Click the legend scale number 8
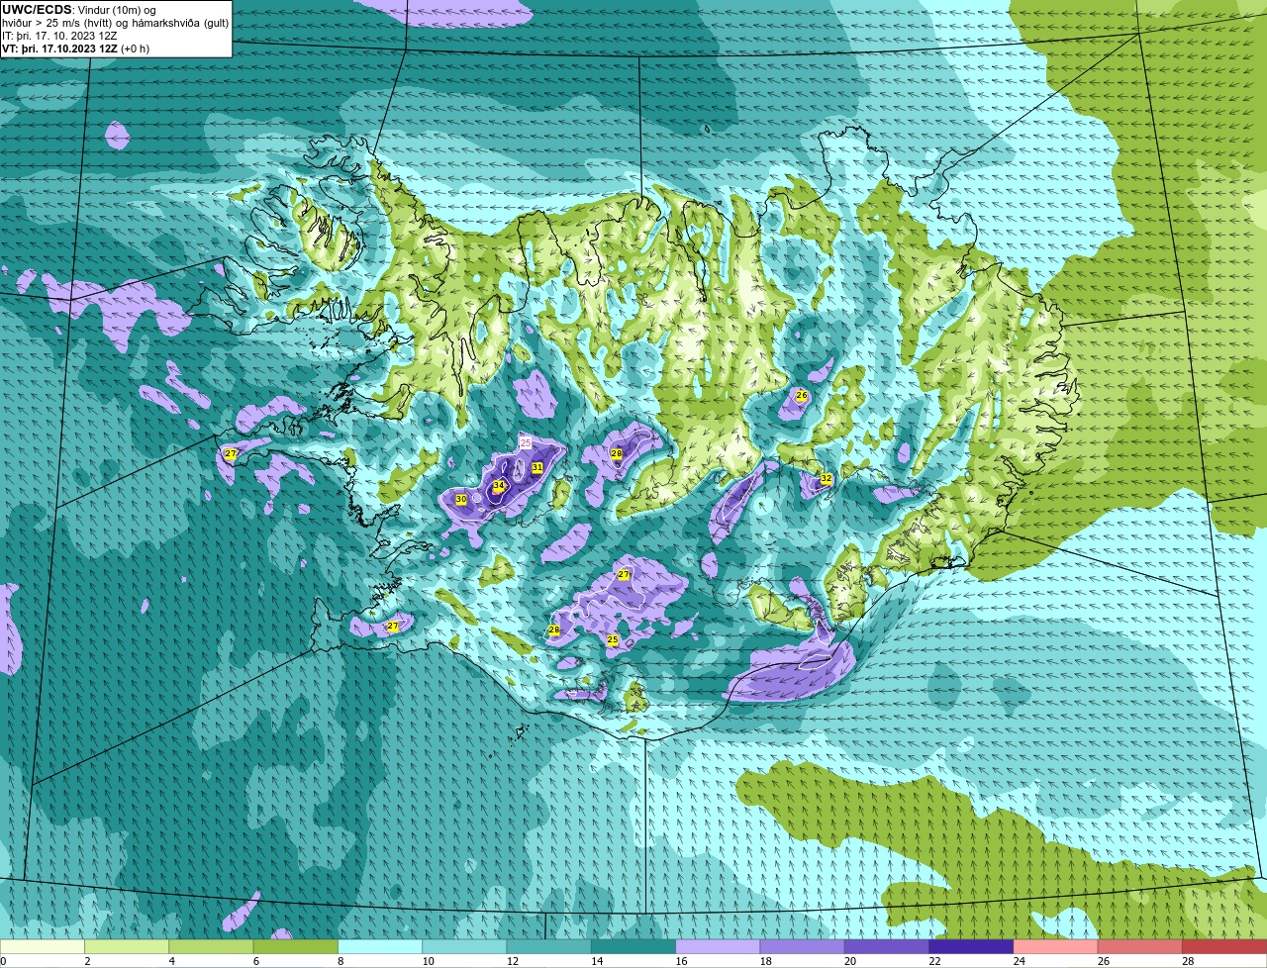1267x968 pixels. click(341, 961)
